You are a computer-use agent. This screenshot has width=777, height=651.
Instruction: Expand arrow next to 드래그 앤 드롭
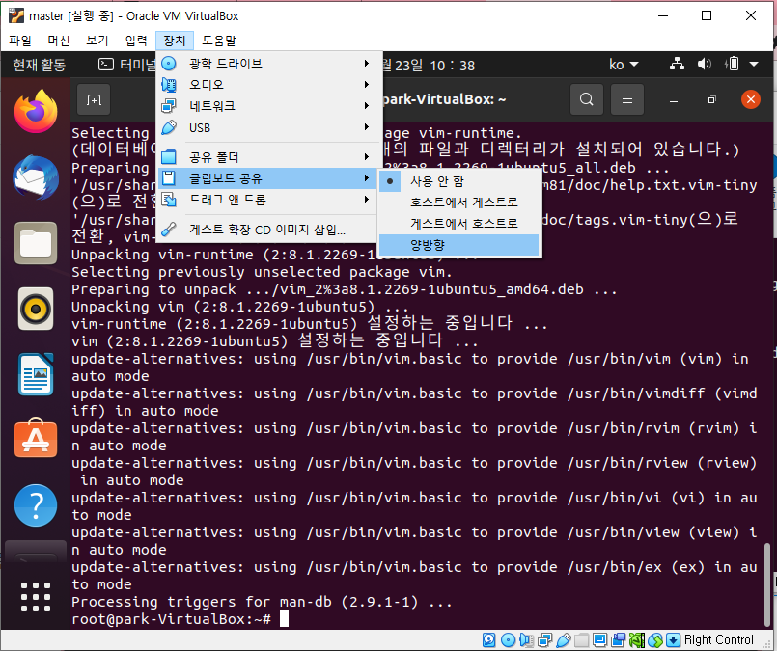(x=367, y=200)
